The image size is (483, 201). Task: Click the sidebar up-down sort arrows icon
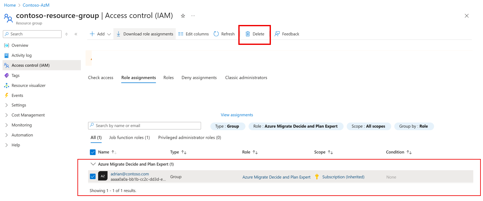point(66,34)
